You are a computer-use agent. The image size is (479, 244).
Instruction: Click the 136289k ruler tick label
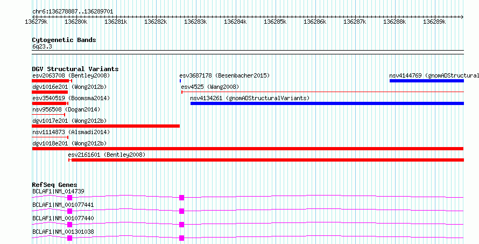434,22
